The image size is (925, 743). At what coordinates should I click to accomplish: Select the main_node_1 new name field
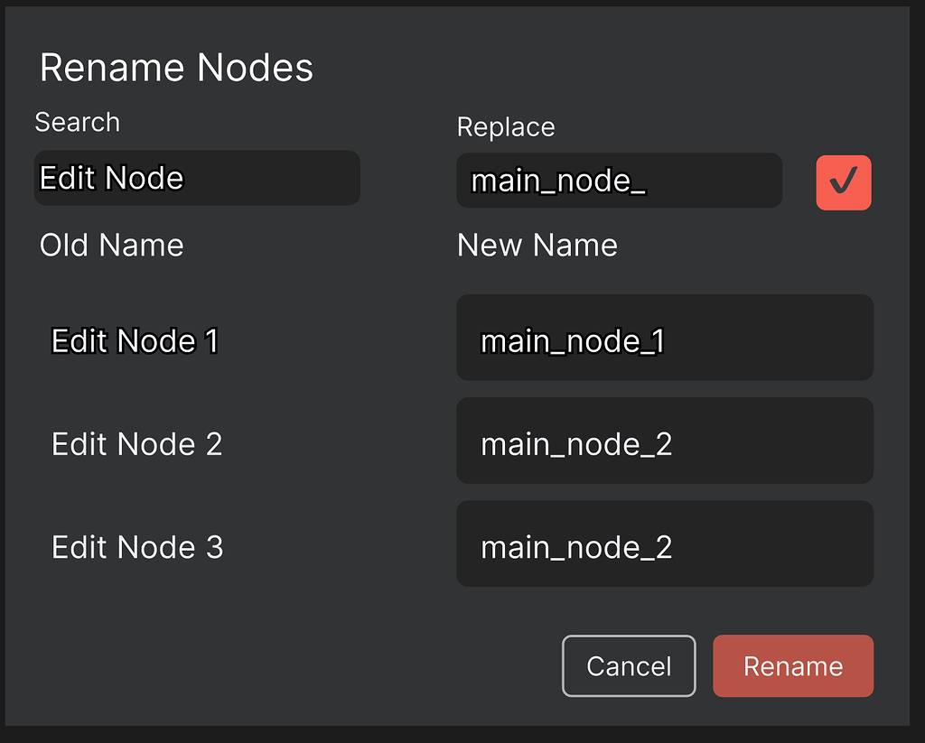pos(665,338)
